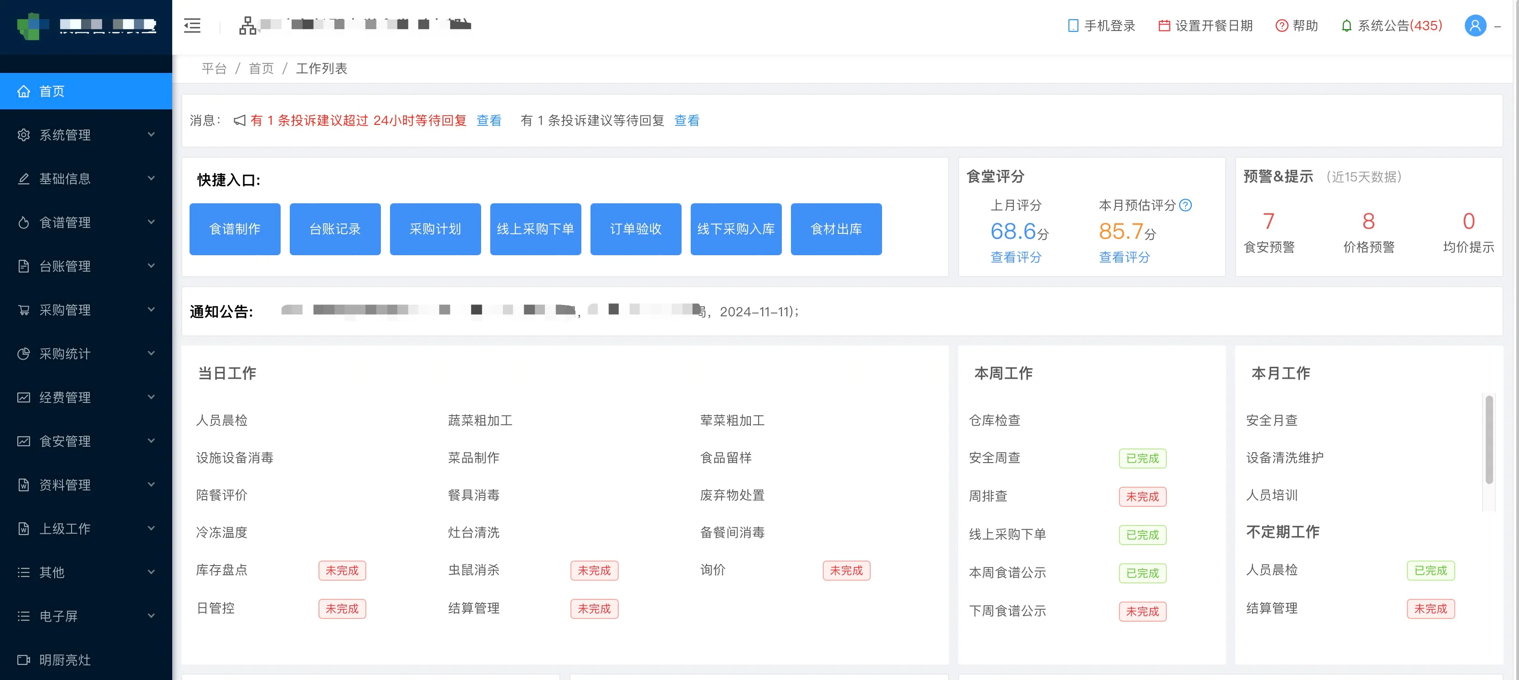Click the 本月工作 panel scrollbar
Screen dimensions: 1519x680
[1489, 439]
